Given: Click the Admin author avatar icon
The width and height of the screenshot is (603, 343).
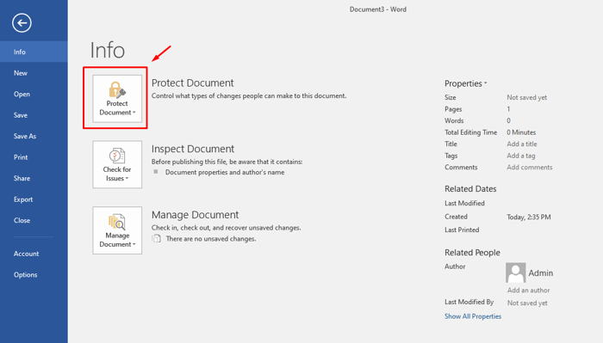Looking at the screenshot, I should [515, 273].
